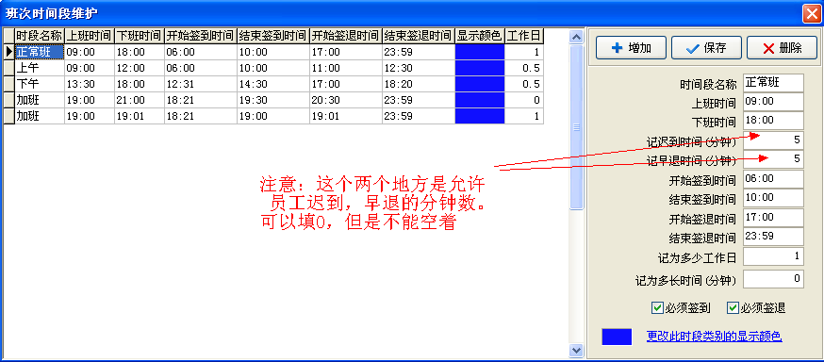The image size is (824, 362).
Task: Click the 13:30 start time cell of 下午
Action: pyautogui.click(x=90, y=84)
